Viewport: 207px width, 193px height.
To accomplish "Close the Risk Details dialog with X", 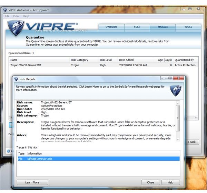I will pos(178,78).
